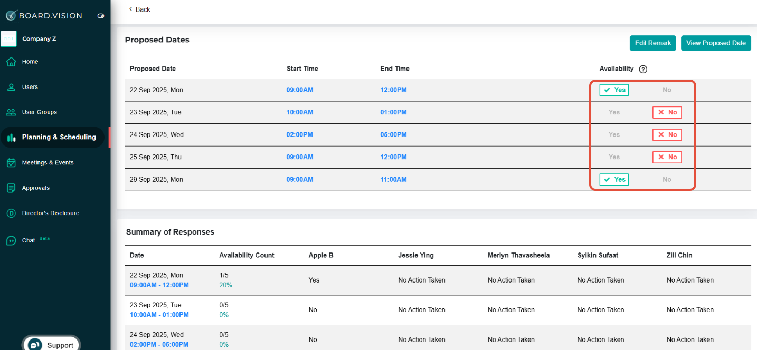Click 25 Sep 2025, Thu proposed date

click(156, 157)
